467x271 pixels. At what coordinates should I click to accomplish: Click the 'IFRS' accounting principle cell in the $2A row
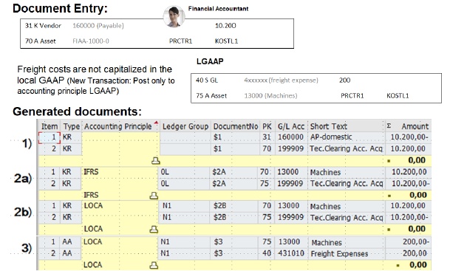[x=91, y=172]
